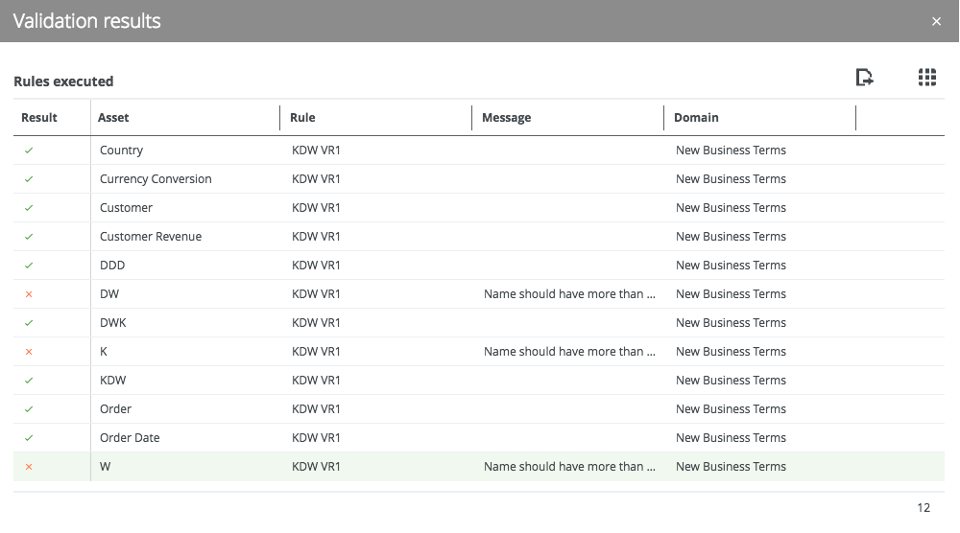Select the DWK asset name
960x533 pixels.
coord(112,323)
